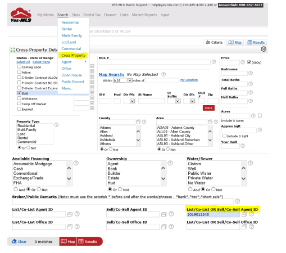Open Sell/Co-Sell Agent ID lookup icon
286x253 pixels.
coord(164,214)
